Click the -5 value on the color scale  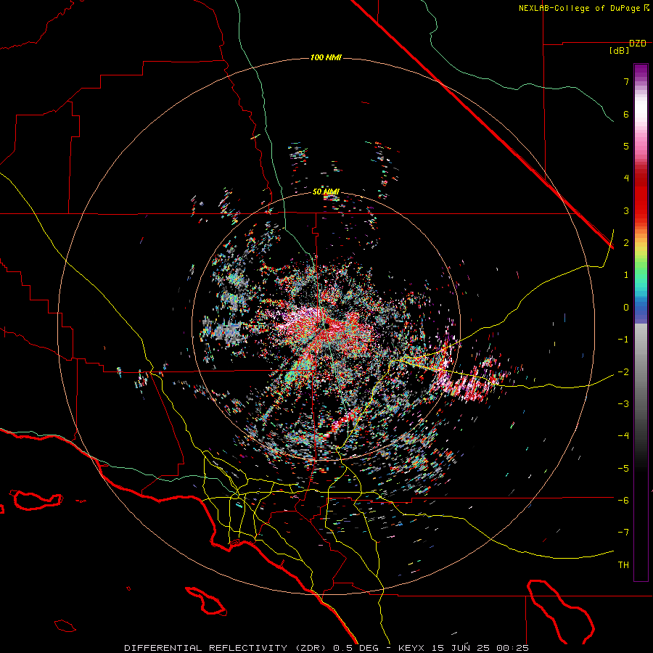623,468
